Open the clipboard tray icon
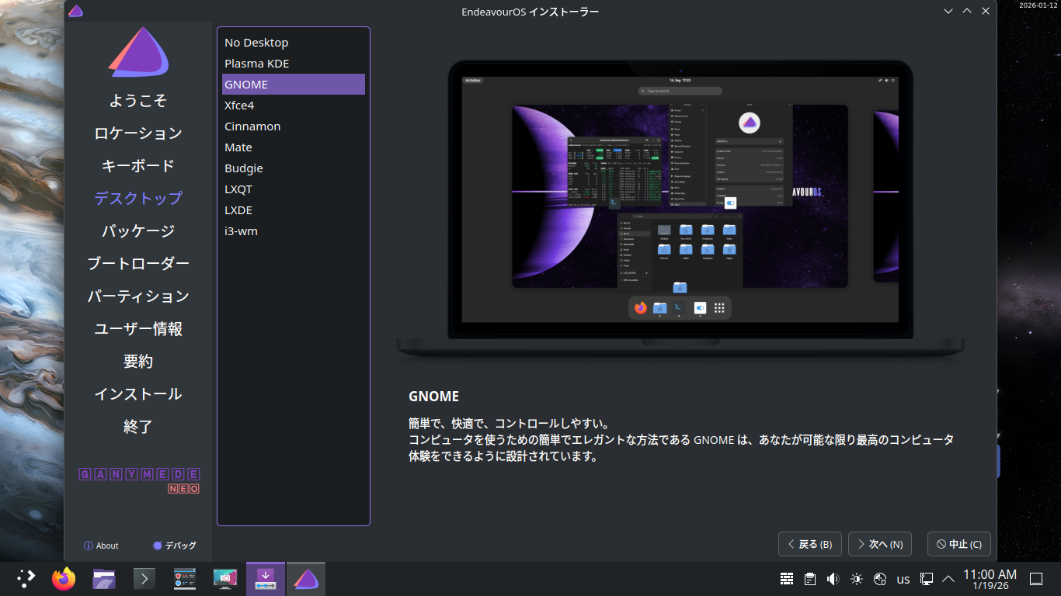 click(810, 579)
